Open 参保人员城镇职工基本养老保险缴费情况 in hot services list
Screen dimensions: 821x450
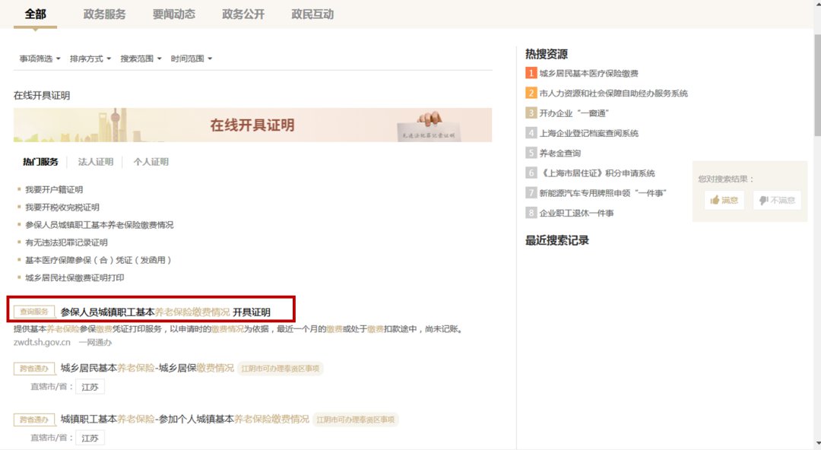99,225
